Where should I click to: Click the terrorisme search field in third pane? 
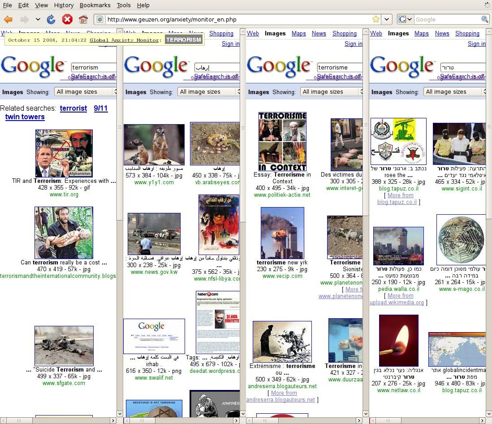340,68
